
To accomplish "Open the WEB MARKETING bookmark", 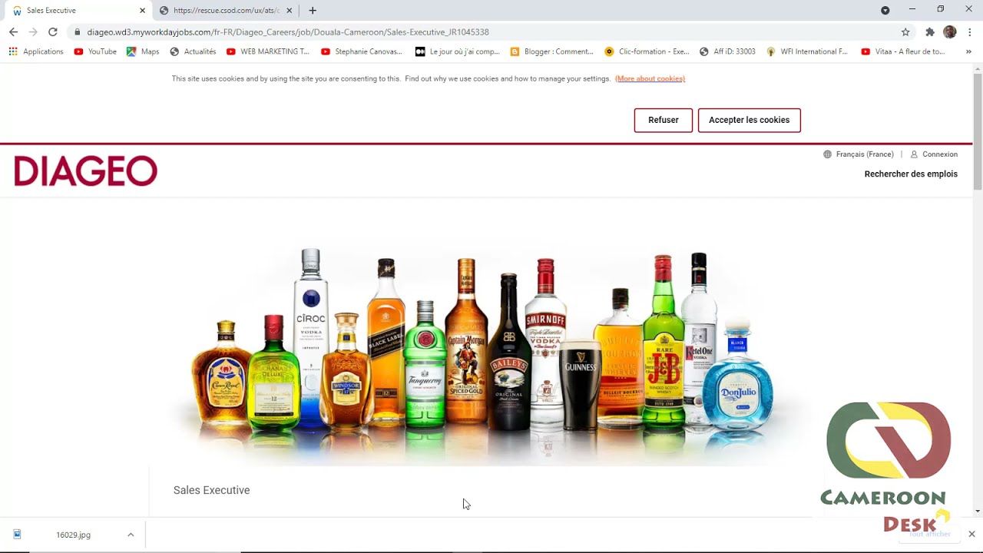I will [x=267, y=51].
